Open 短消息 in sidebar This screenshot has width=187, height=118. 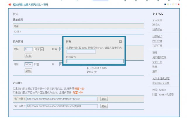click(x=156, y=25)
